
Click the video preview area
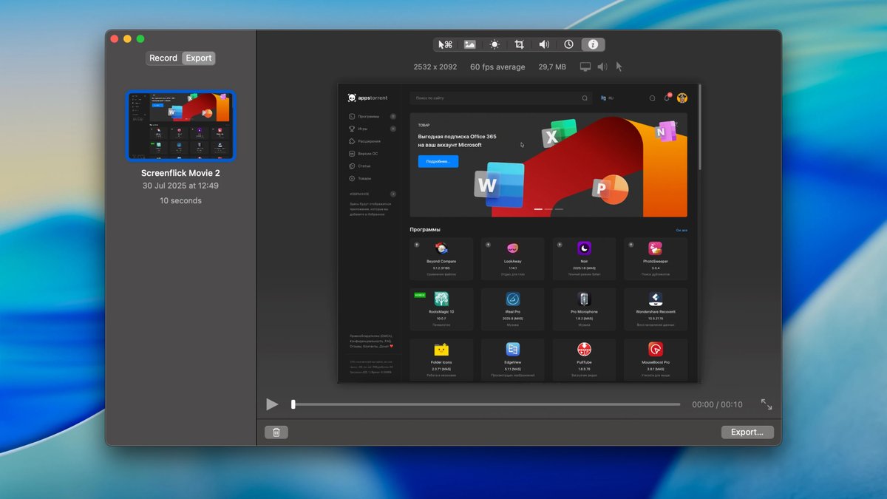pyautogui.click(x=517, y=232)
